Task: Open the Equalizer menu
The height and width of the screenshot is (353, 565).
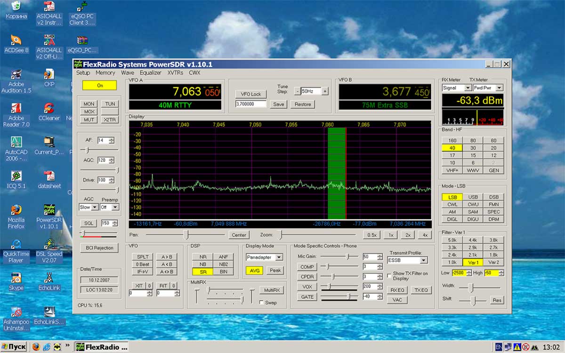Action: pos(150,73)
